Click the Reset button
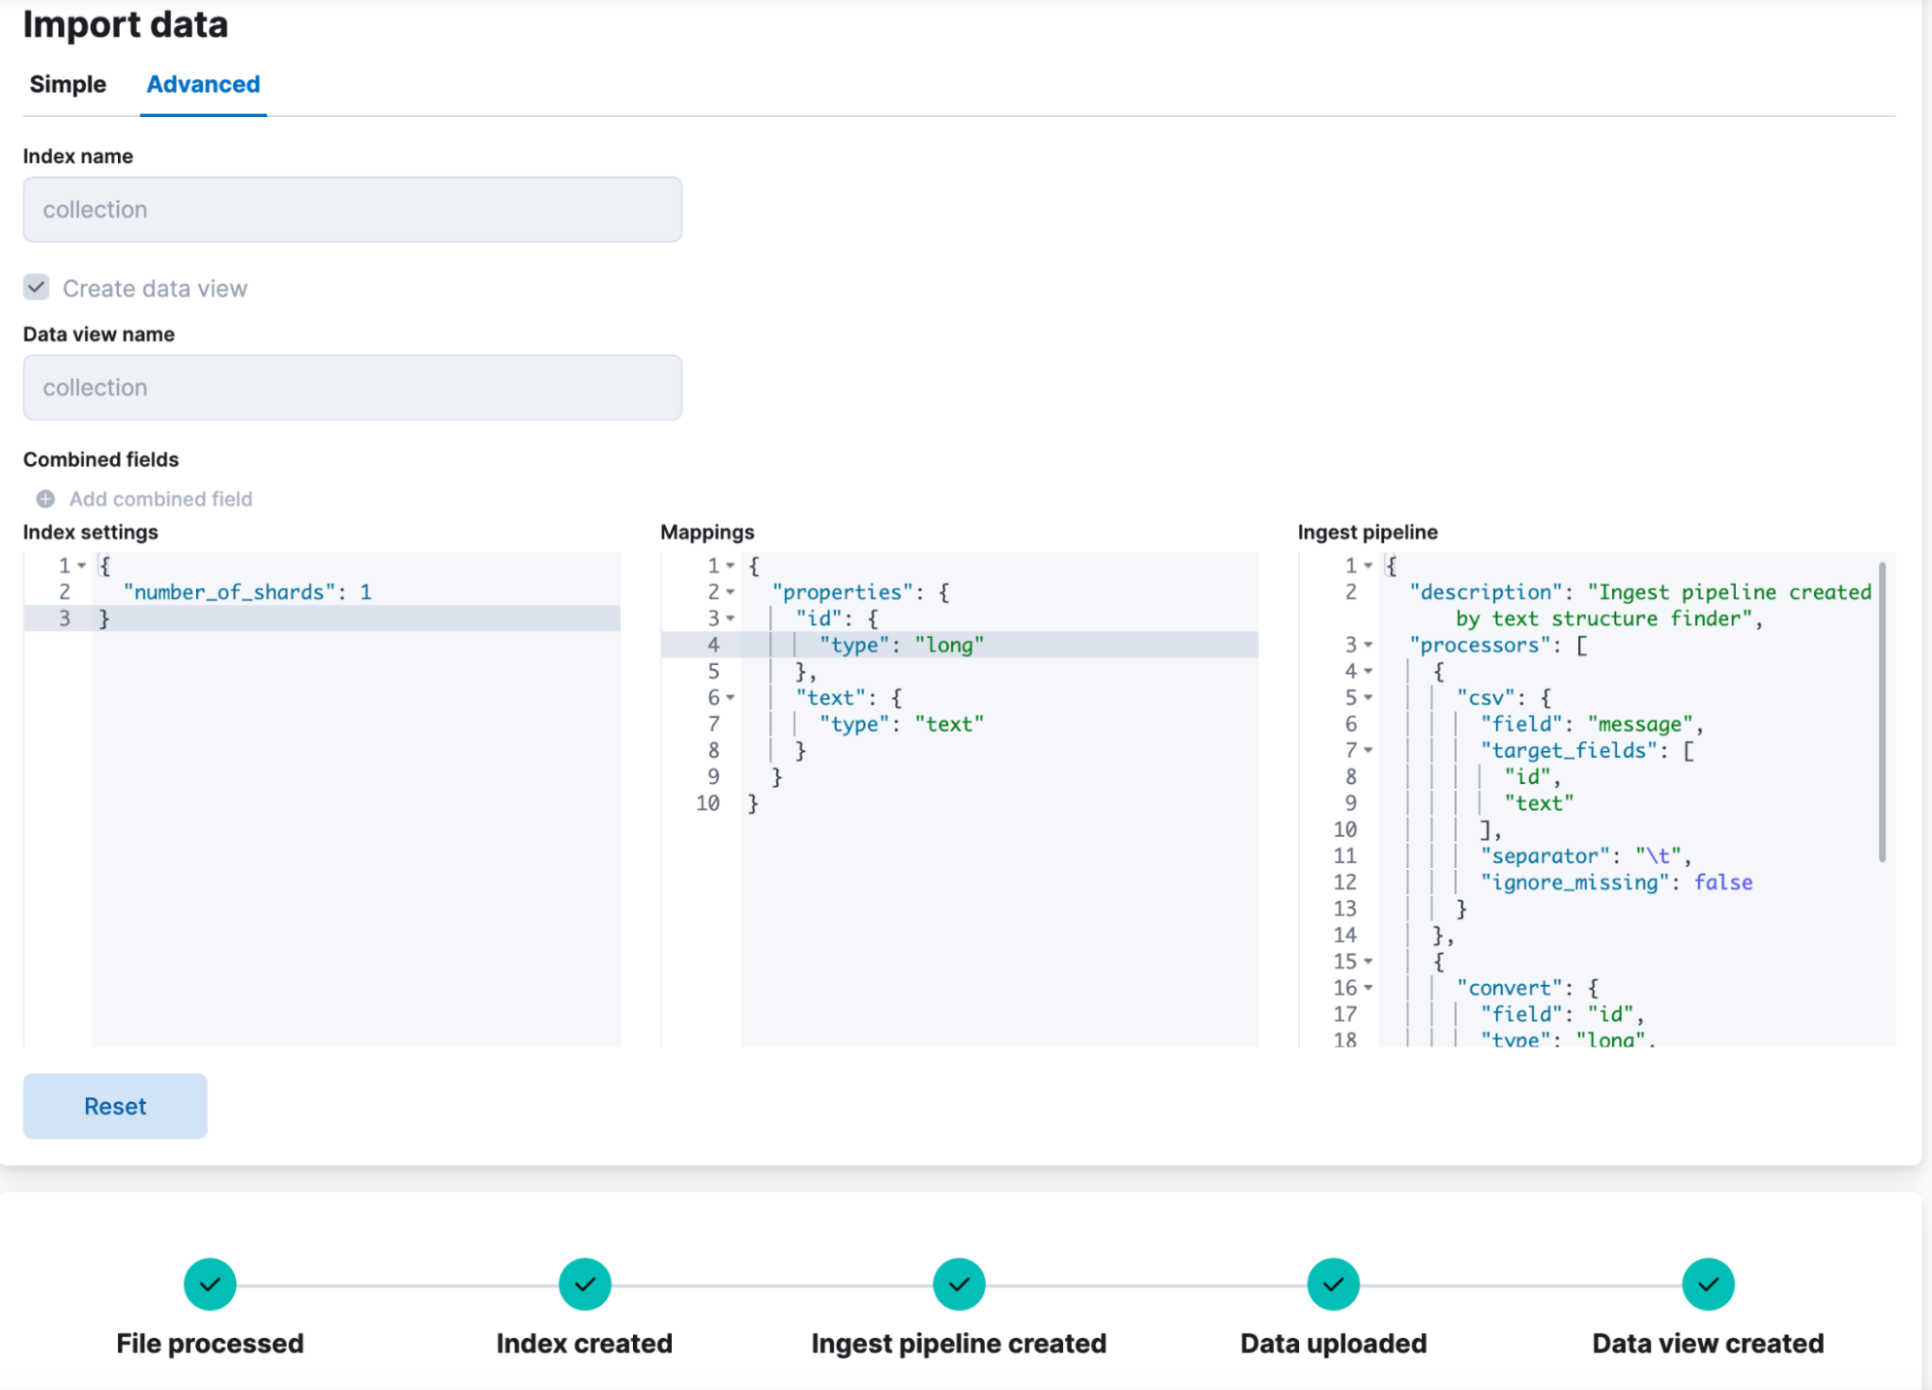This screenshot has height=1390, width=1932. 116,1105
